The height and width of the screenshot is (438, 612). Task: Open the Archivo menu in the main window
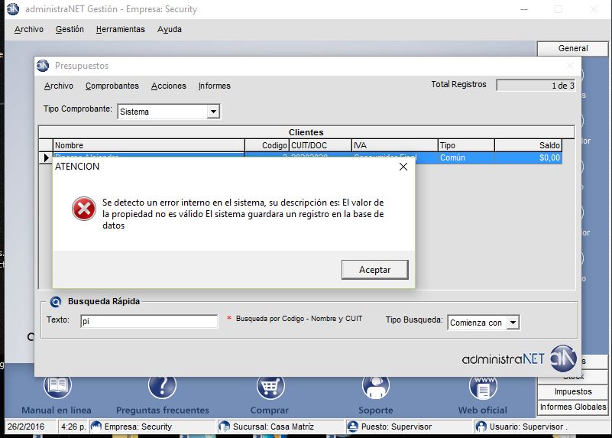tap(29, 29)
